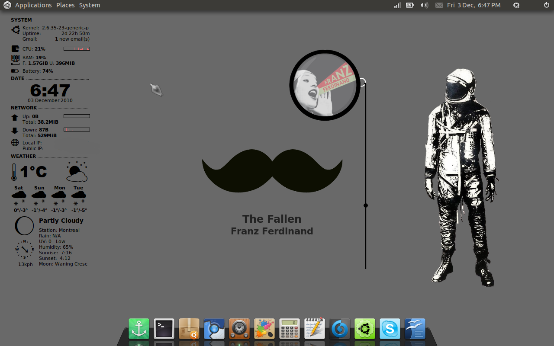Image resolution: width=554 pixels, height=346 pixels.
Task: Click the green Ubuntu logo dock icon
Action: (x=365, y=329)
